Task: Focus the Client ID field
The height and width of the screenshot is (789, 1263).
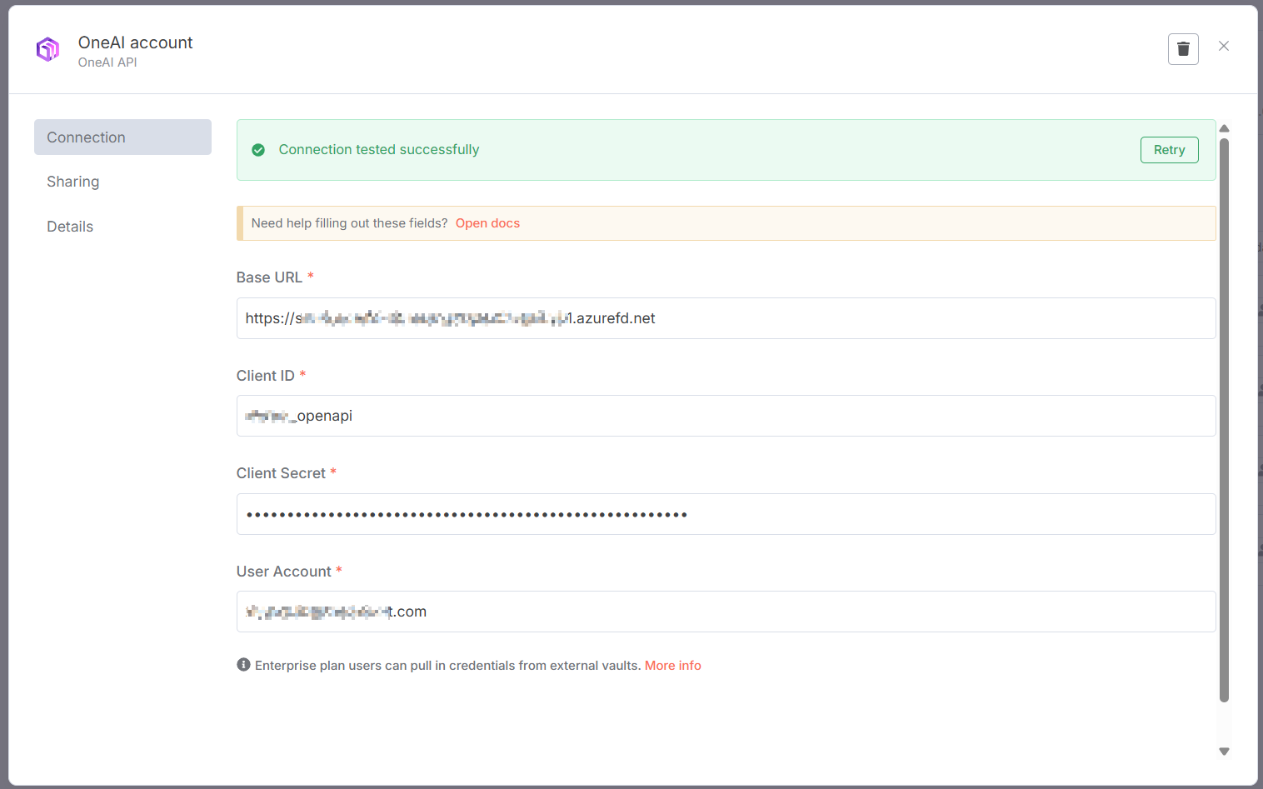Action: [x=726, y=416]
